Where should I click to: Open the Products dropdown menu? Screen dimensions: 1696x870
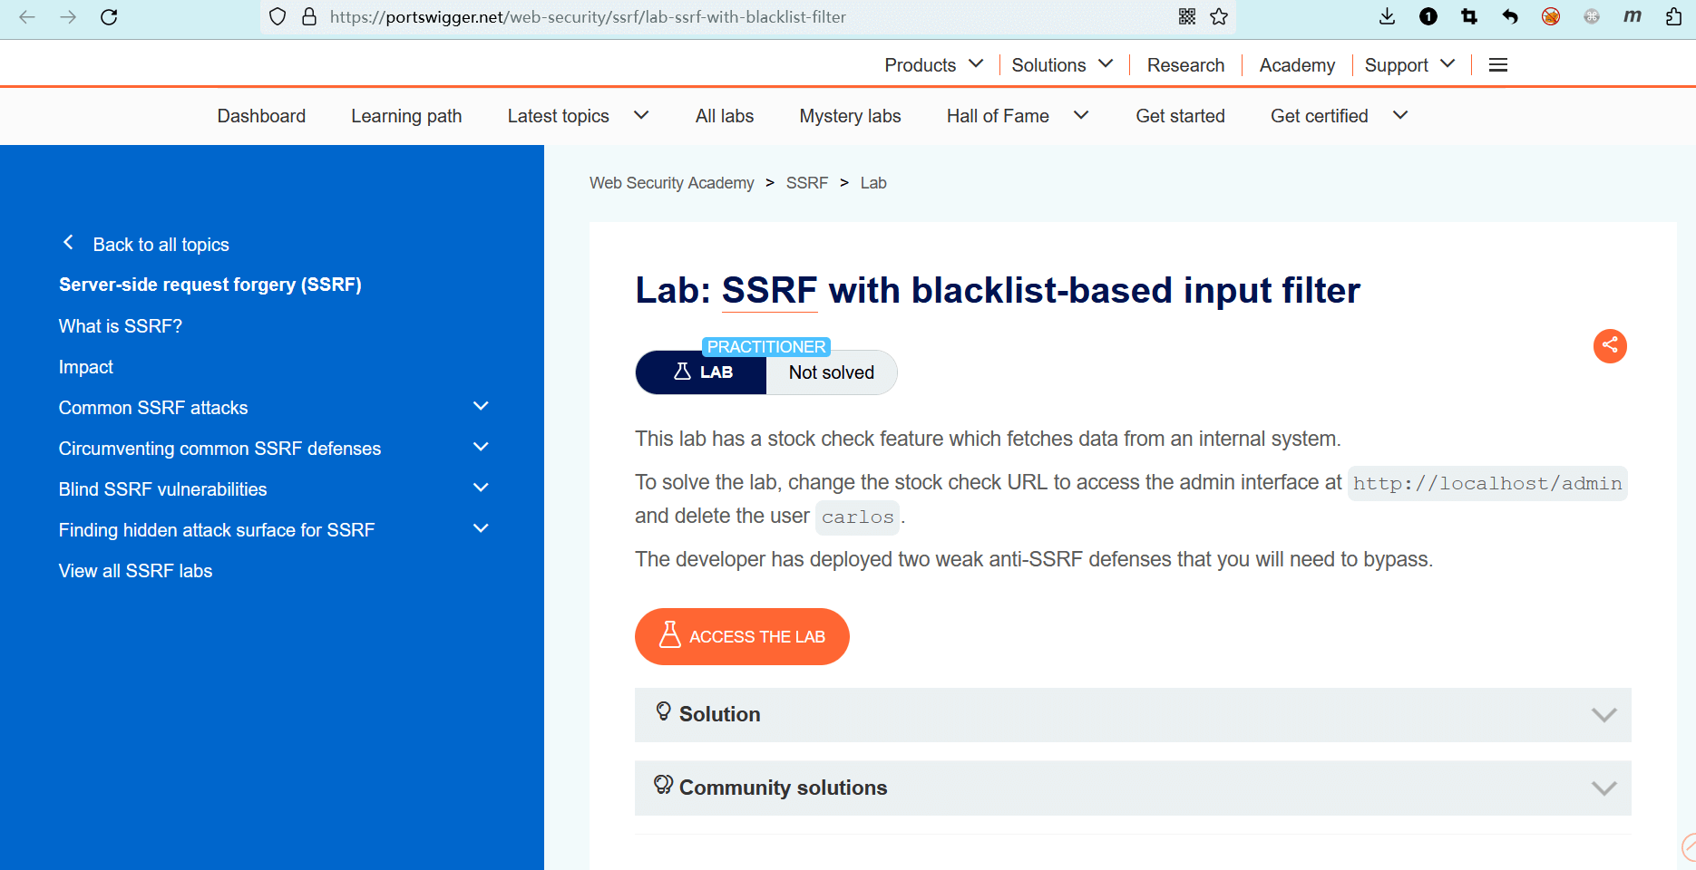[x=933, y=65]
